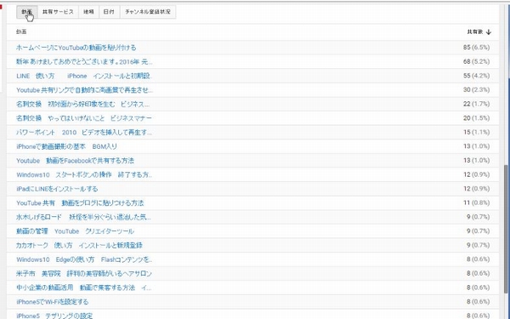
Task: Open video ホームページにYouTubeの動画を貼り付ける
Action: tap(76, 48)
